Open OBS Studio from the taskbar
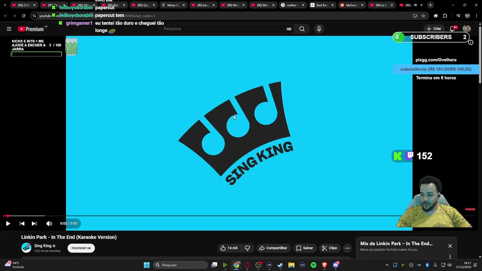This screenshot has width=482, height=271. click(258, 265)
